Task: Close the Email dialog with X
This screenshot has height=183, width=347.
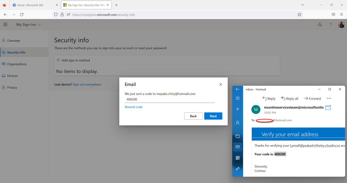Action: tap(221, 84)
